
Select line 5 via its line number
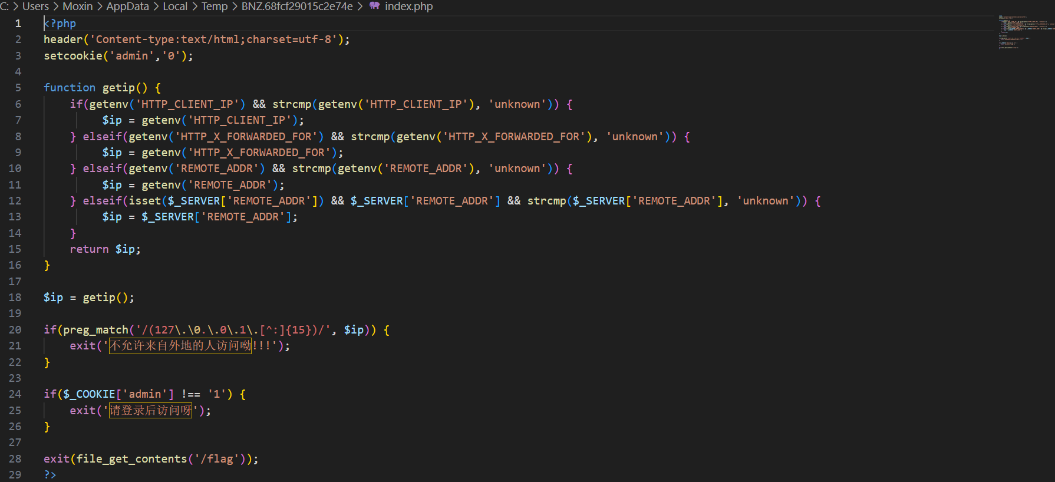click(x=18, y=88)
